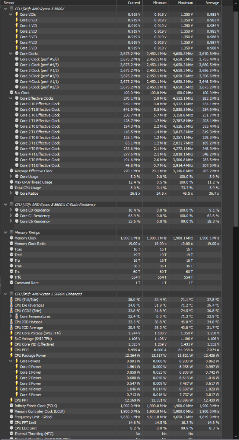This screenshot has width=239, height=440.
Task: Click the thermometer icon beside CPU IOD Hotspot
Action: click(x=11, y=322)
